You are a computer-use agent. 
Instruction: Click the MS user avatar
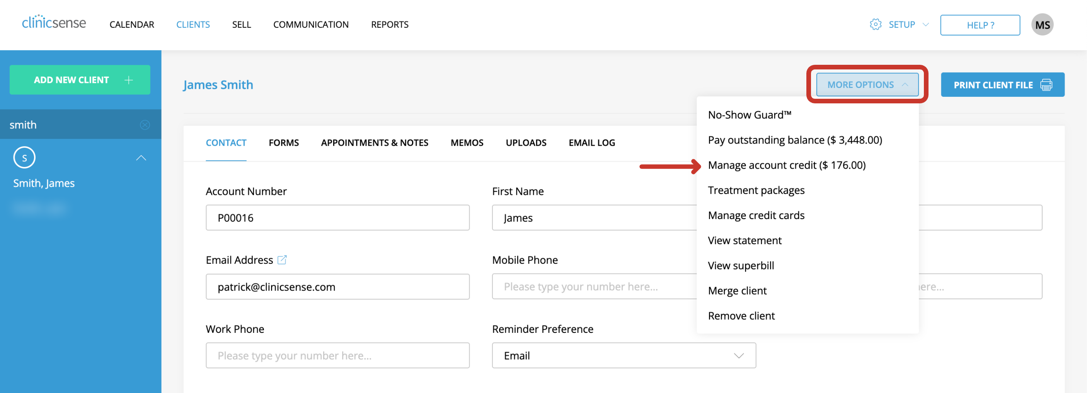1042,25
